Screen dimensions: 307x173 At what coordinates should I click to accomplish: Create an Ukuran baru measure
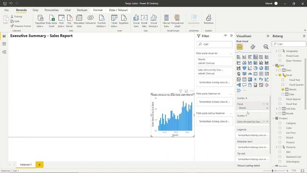pyautogui.click(x=166, y=21)
